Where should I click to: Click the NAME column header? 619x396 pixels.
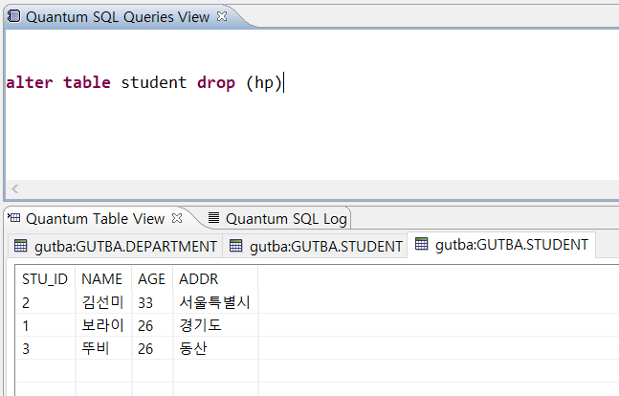tap(101, 278)
